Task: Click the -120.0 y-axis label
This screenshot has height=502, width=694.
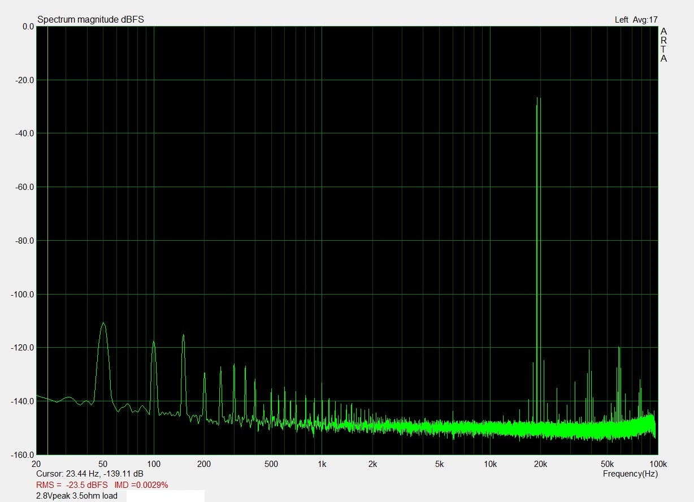Action: (23, 347)
